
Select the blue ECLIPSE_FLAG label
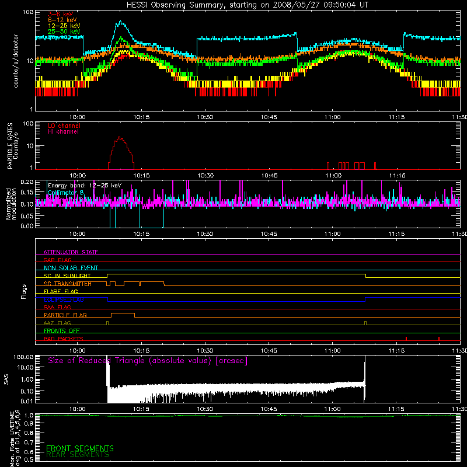point(64,299)
